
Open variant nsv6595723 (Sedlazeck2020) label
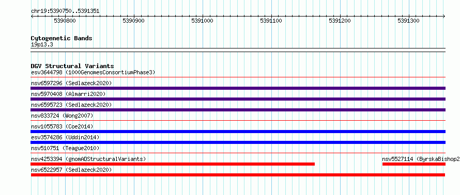click(71, 105)
